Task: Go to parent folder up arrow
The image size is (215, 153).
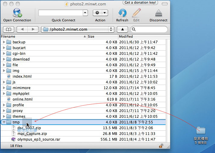Action: (123, 29)
